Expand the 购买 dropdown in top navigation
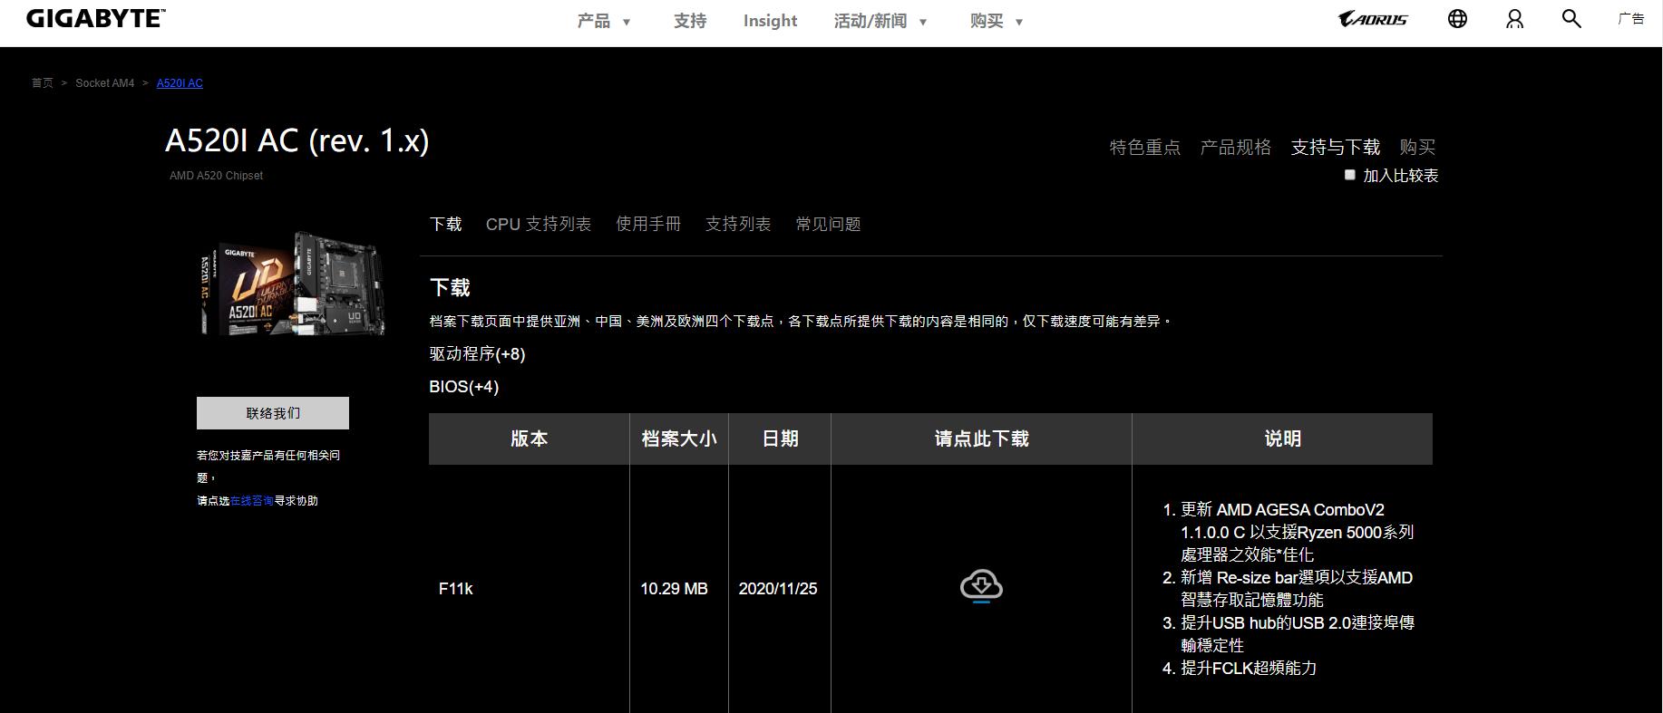1663x713 pixels. click(997, 21)
